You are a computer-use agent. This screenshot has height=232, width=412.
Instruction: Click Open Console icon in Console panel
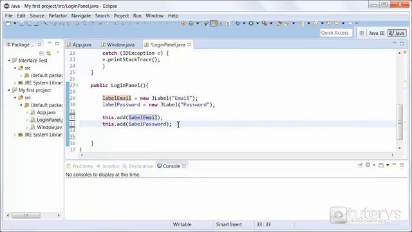tap(381, 165)
